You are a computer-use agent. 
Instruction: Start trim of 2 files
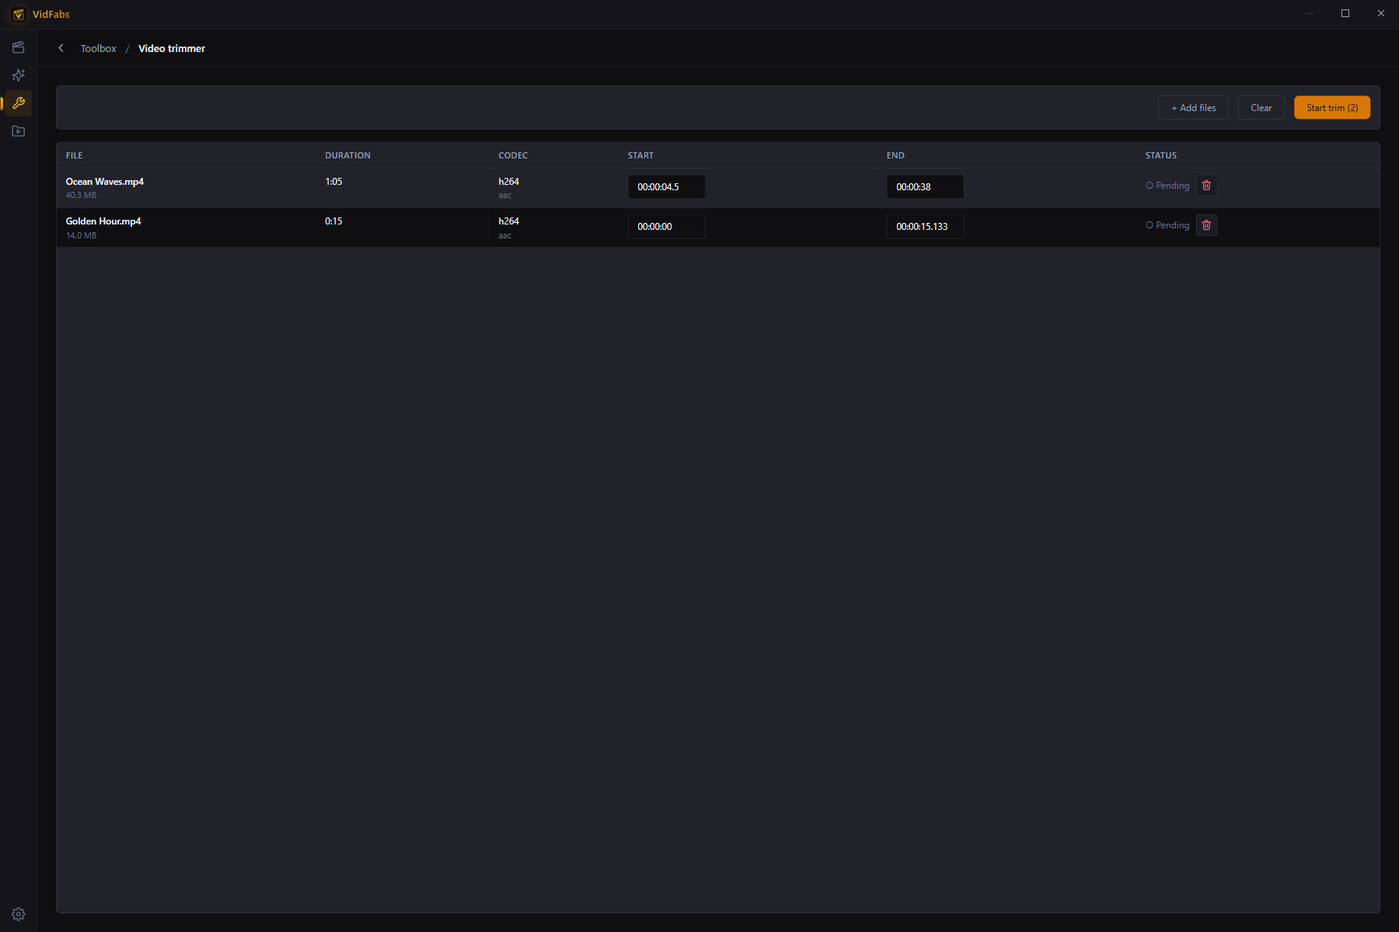(1332, 108)
